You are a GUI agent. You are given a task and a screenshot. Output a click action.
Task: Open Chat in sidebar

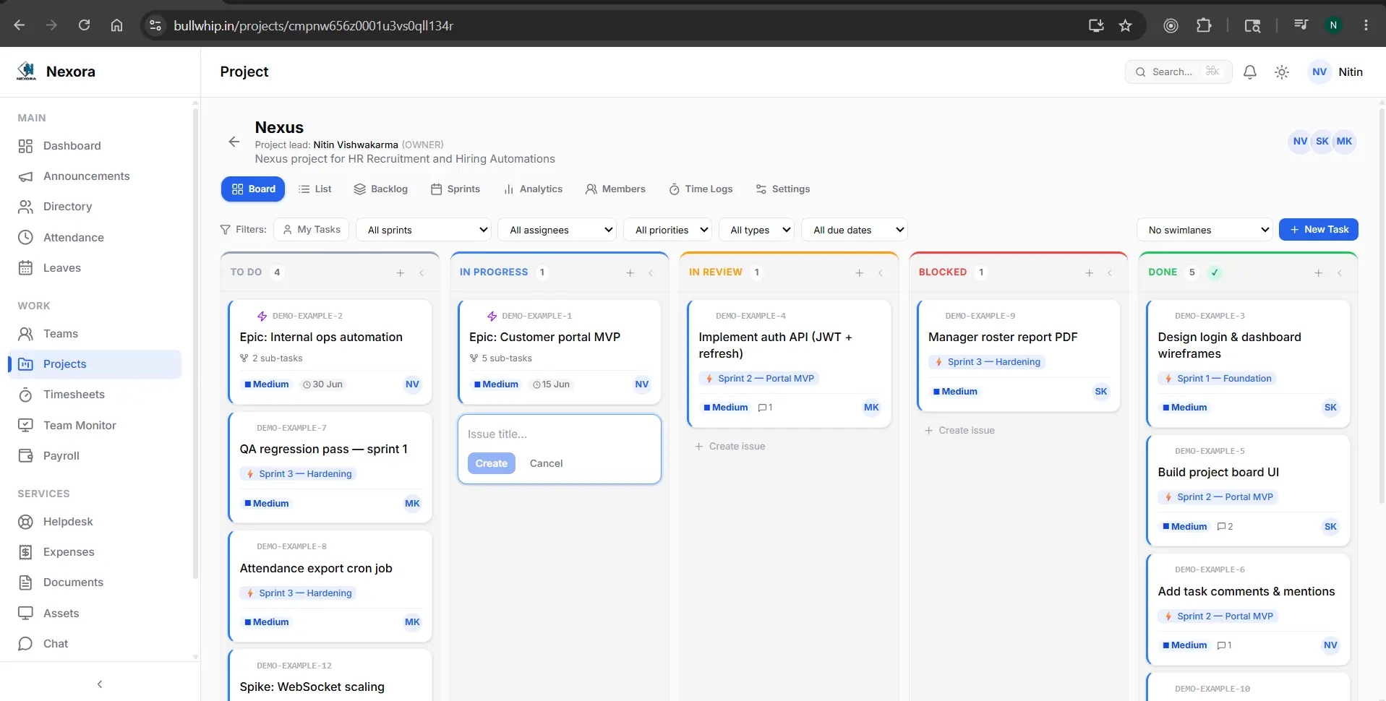pos(95,644)
